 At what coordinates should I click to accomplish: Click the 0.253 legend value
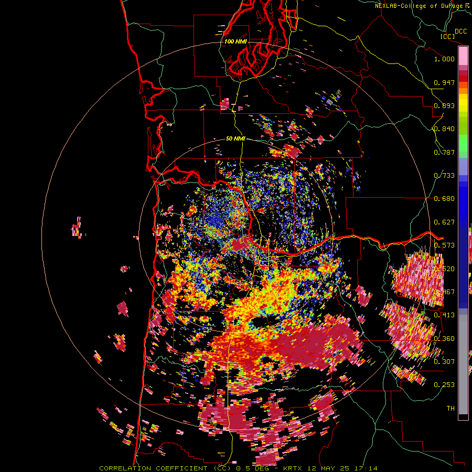[x=444, y=385]
